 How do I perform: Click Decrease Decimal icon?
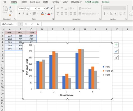(x=124, y=14)
